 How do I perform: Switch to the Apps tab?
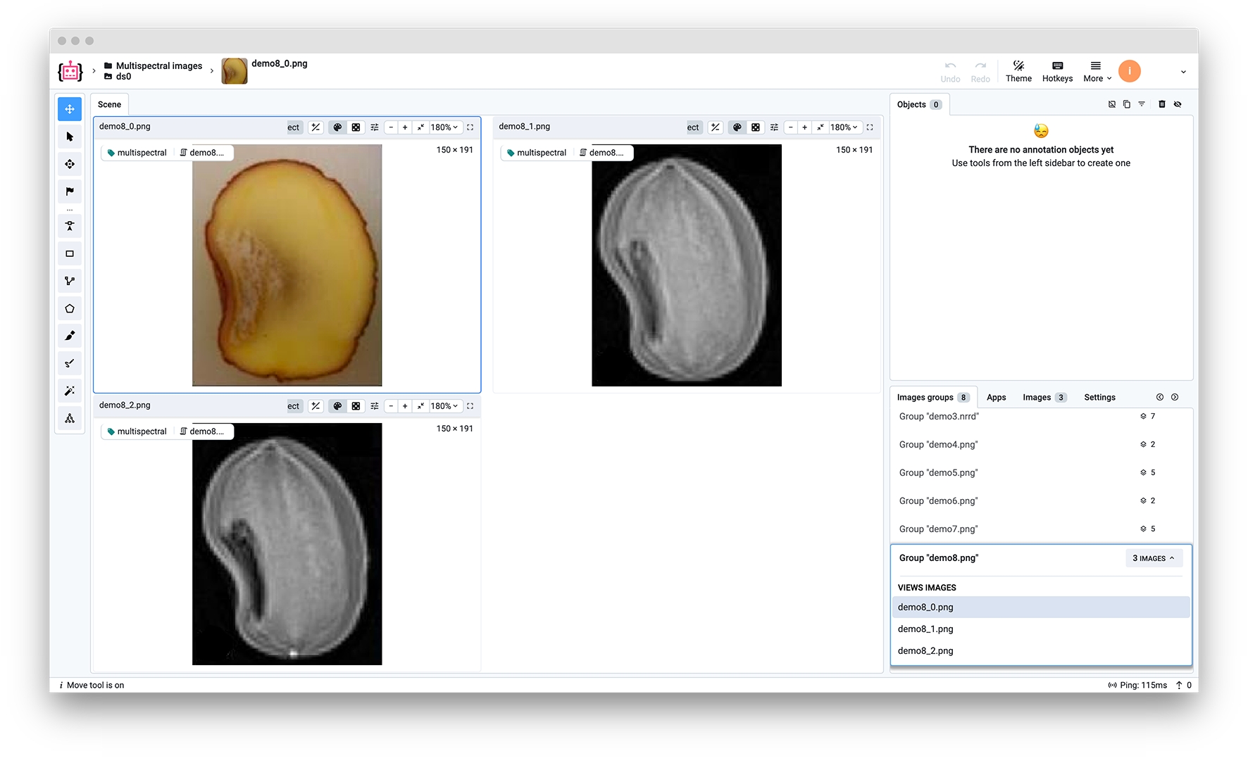(x=996, y=398)
